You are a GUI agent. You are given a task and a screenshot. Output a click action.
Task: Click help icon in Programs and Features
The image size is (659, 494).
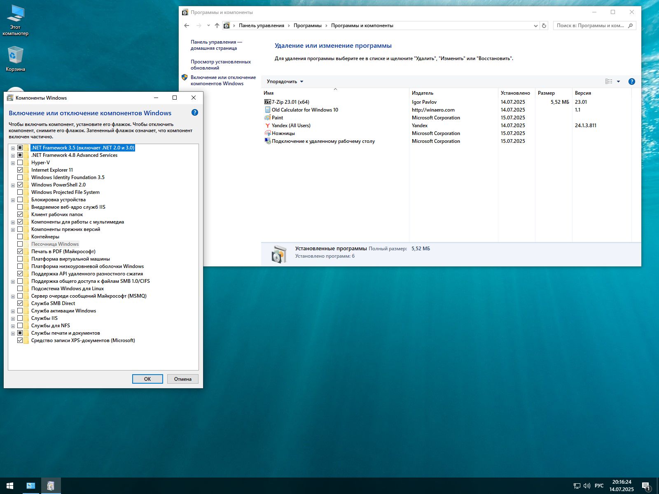point(631,82)
